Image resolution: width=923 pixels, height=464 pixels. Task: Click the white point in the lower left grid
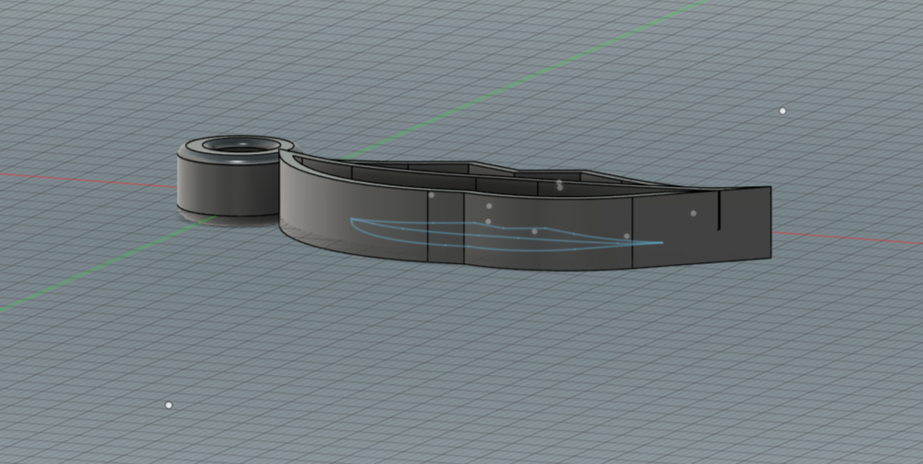(169, 404)
